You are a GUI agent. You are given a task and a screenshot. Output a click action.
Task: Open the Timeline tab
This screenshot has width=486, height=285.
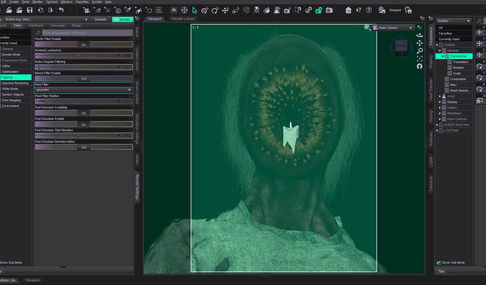pos(33,280)
